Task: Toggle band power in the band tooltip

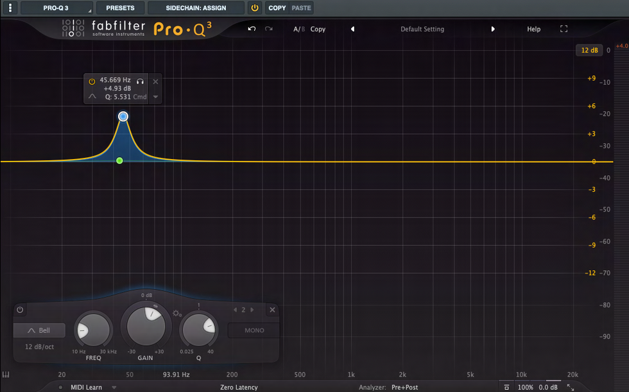Action: click(92, 81)
